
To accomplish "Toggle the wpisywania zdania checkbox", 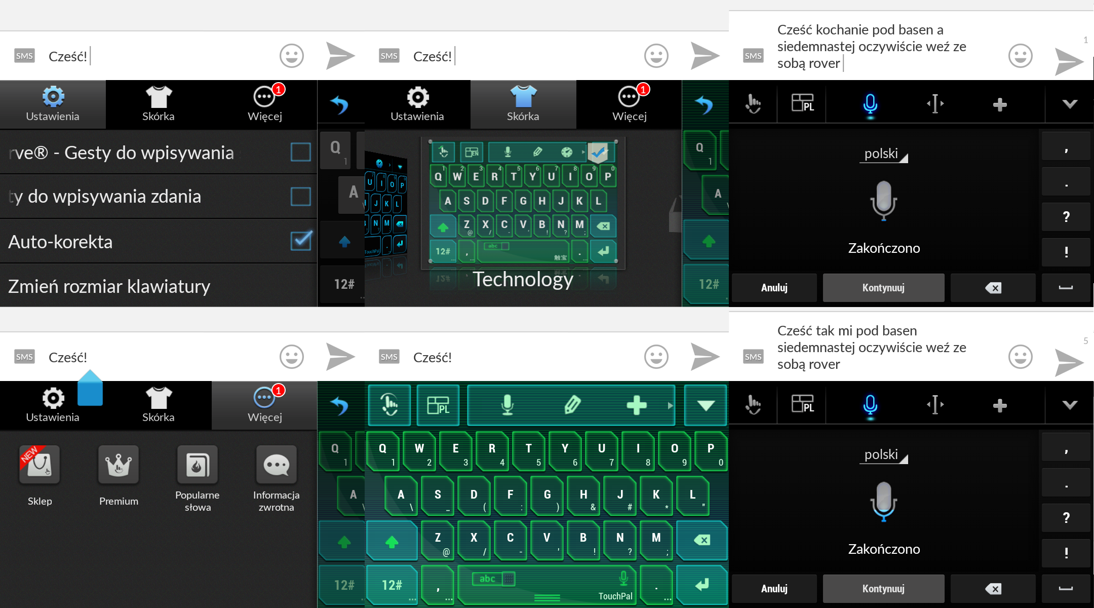I will click(x=300, y=196).
